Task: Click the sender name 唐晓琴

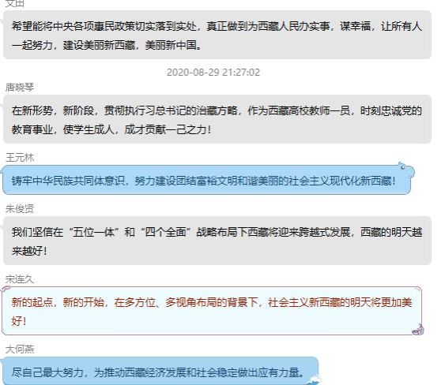Action: pyautogui.click(x=20, y=88)
